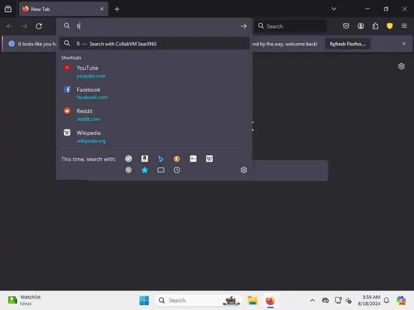Search Bookmarks with the star icon
This screenshot has width=414, height=310.
pyautogui.click(x=145, y=170)
